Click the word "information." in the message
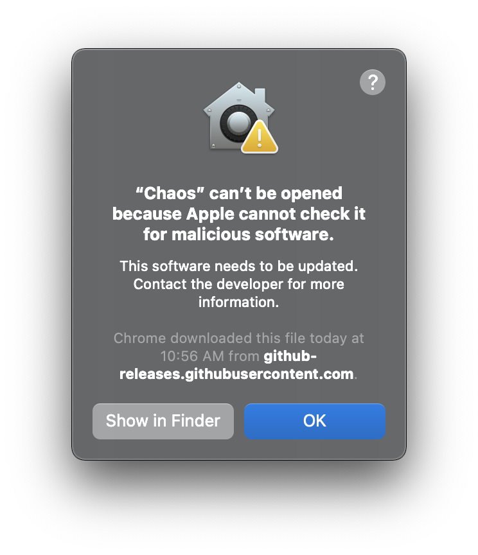 pyautogui.click(x=238, y=303)
